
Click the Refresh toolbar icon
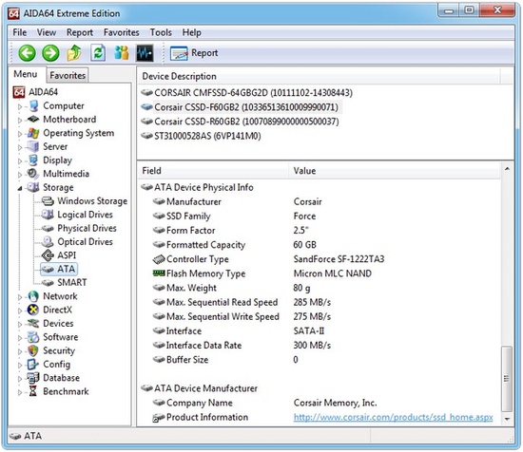98,53
